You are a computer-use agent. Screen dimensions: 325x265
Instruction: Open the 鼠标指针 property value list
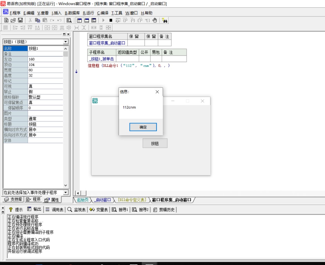[45, 97]
